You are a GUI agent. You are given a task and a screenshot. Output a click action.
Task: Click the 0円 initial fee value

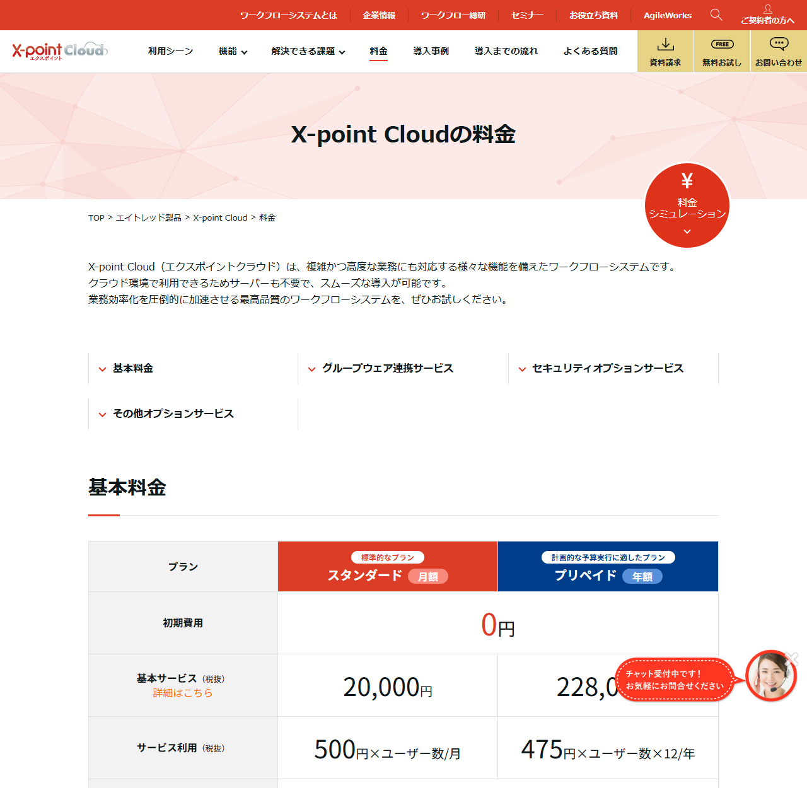point(498,625)
